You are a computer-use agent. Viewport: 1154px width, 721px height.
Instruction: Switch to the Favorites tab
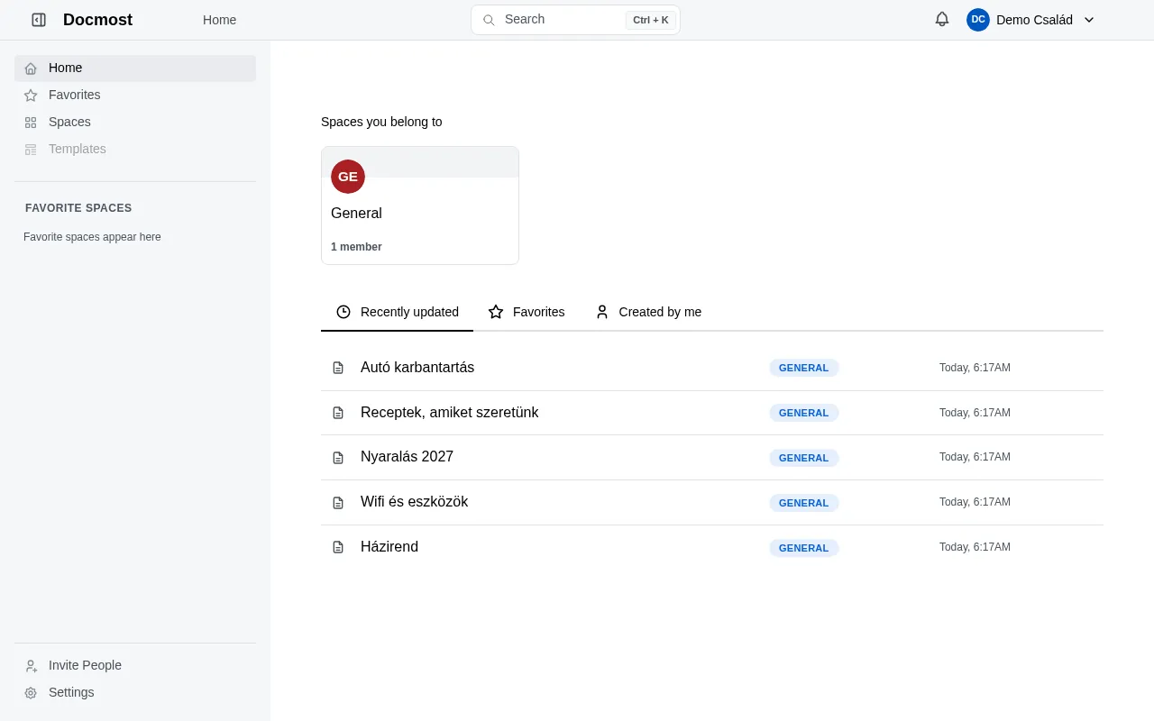527,312
